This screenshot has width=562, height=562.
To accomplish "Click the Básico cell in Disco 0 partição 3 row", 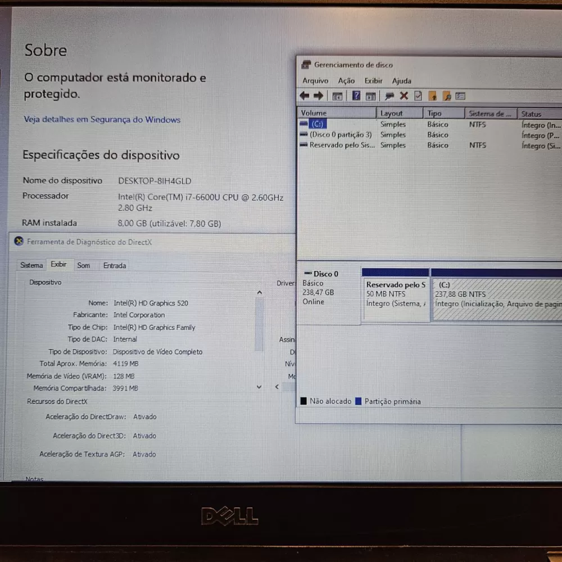I will coord(438,135).
